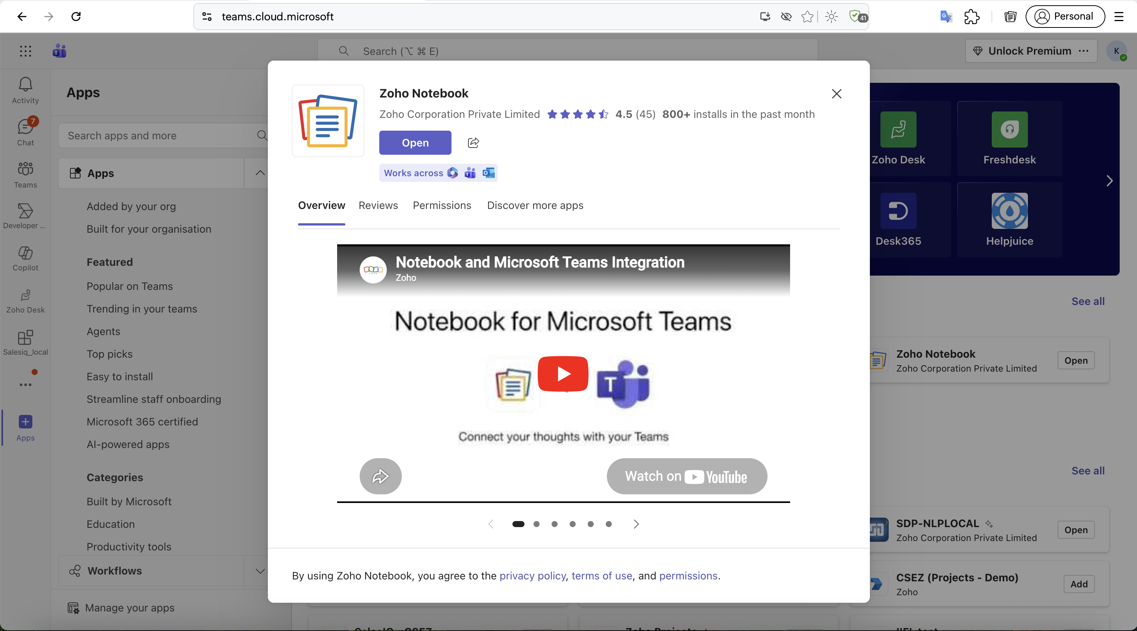The width and height of the screenshot is (1137, 631).
Task: Collapse the Apps section chevron
Action: tap(260, 173)
